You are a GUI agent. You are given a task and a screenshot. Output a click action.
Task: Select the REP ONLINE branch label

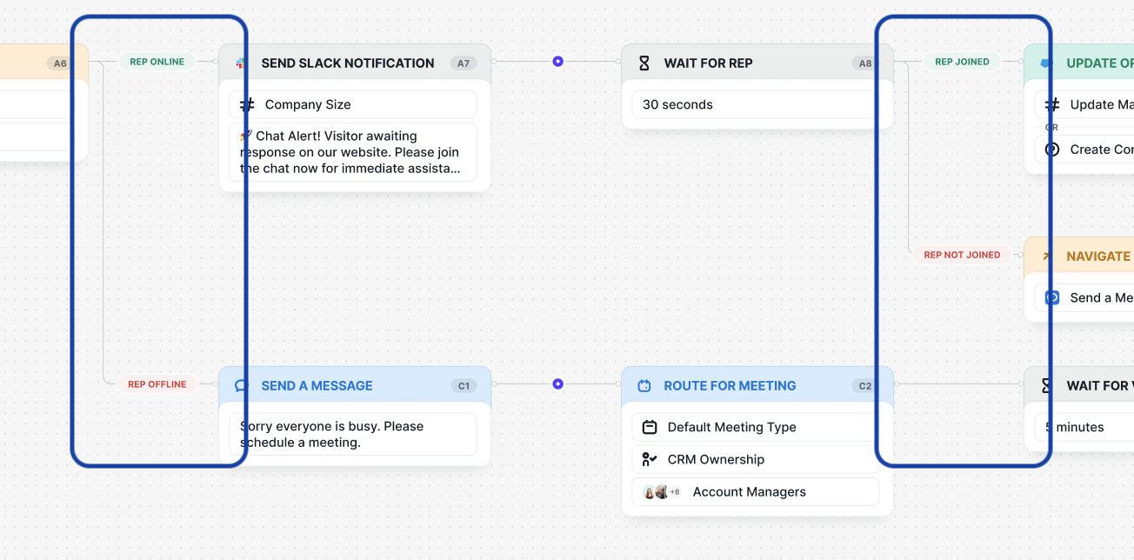tap(157, 62)
